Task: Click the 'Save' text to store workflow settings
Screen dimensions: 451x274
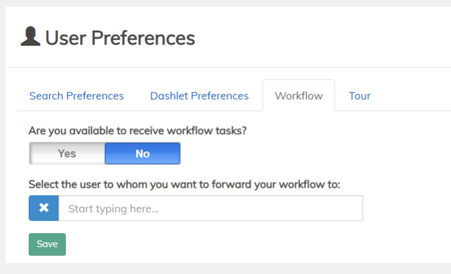Action: 47,244
